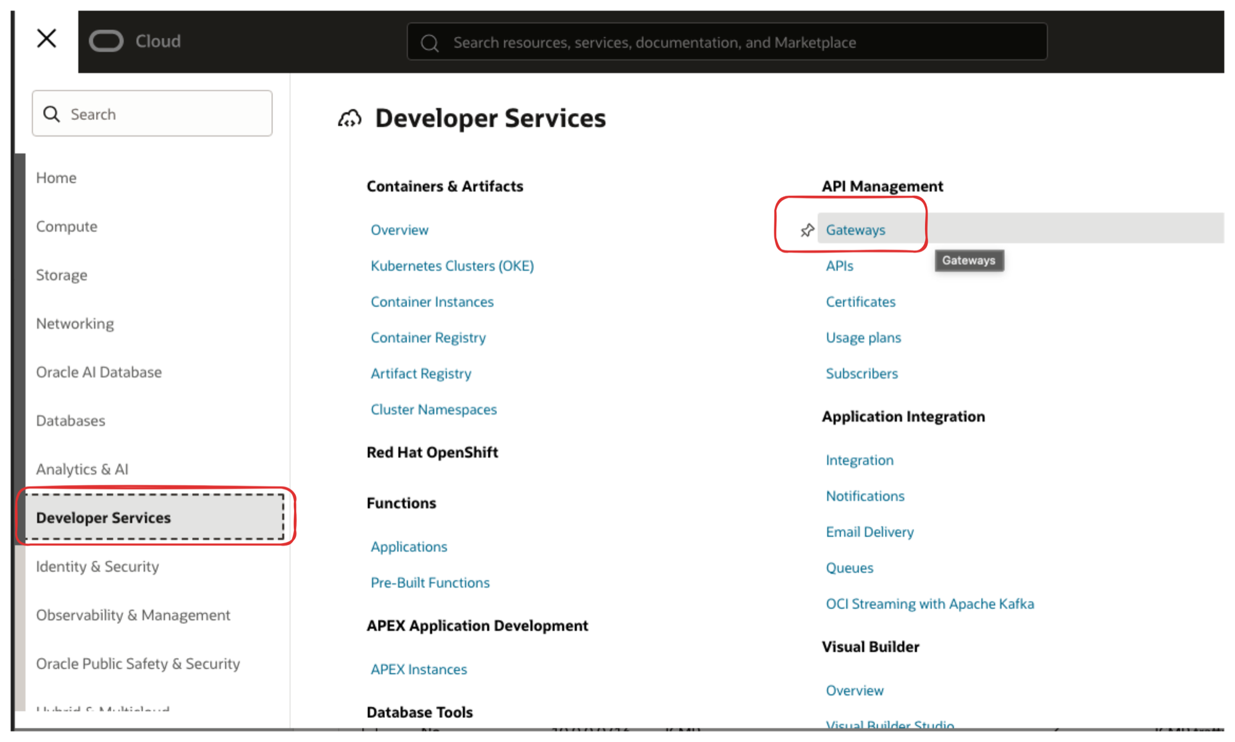
Task: Open Certificates link
Action: tap(861, 301)
